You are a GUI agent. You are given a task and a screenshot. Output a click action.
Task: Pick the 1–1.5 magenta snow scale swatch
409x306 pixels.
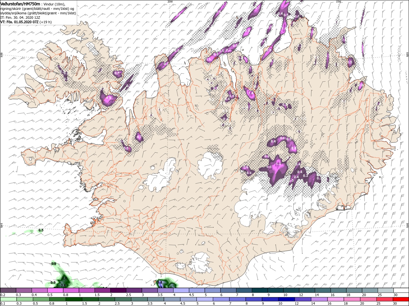pyautogui.click(x=87, y=290)
